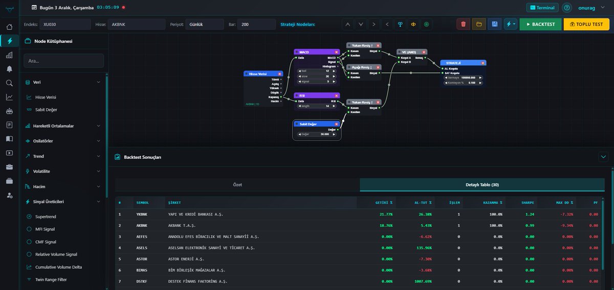The height and width of the screenshot is (290, 614).
Task: Increase the MACD fast value
Action: [x=335, y=71]
